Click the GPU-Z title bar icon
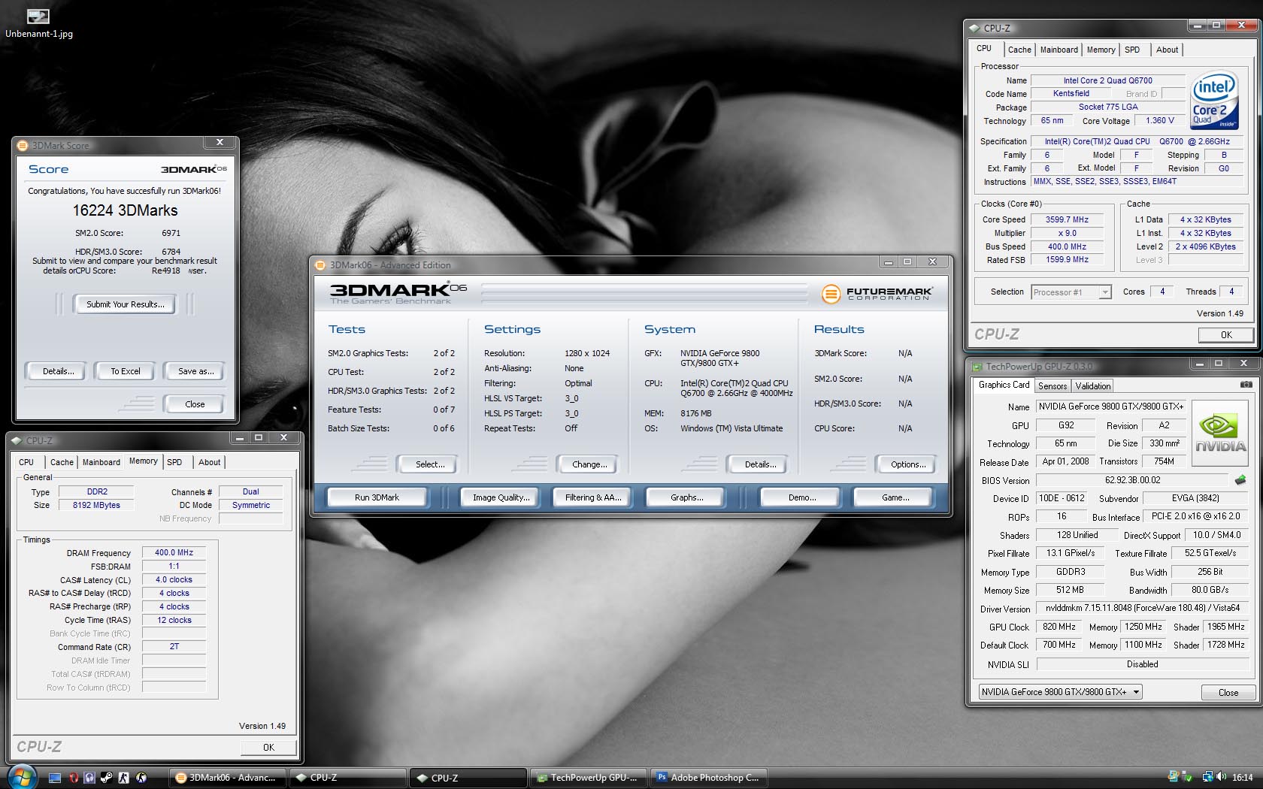 coord(977,366)
